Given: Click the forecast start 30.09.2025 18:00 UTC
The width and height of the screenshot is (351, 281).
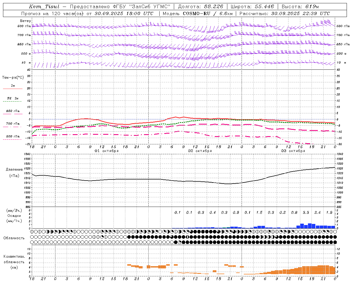Looking at the screenshot, I should point(124,13).
